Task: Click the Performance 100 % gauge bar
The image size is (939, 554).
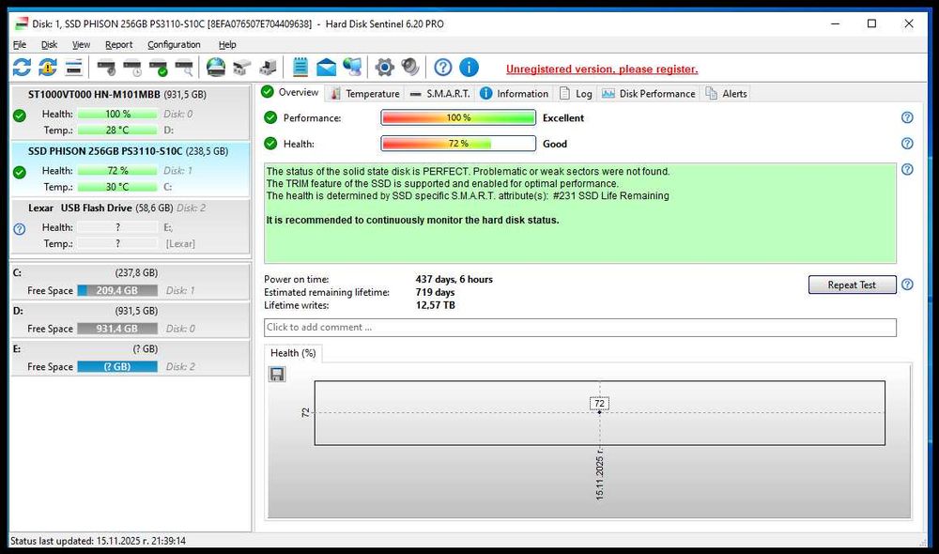Action: coord(458,117)
